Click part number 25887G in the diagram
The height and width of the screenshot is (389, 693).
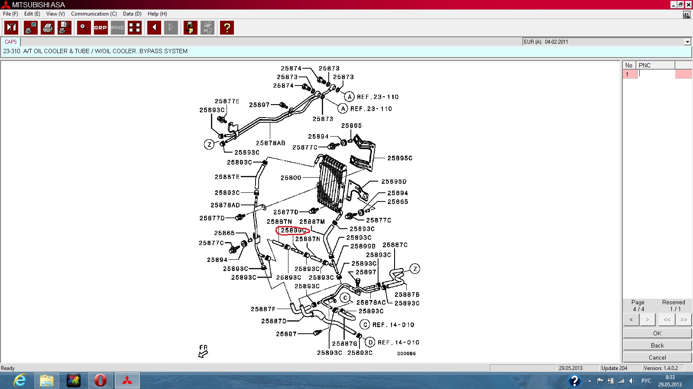(x=345, y=344)
